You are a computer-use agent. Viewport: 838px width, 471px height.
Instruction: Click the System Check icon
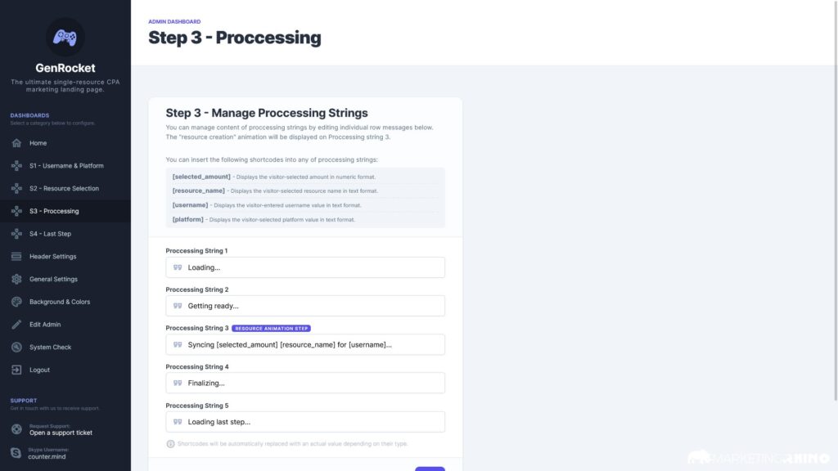click(x=16, y=347)
